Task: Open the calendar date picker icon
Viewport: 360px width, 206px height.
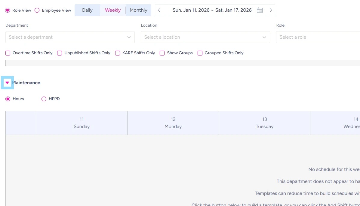Action: coord(260,10)
